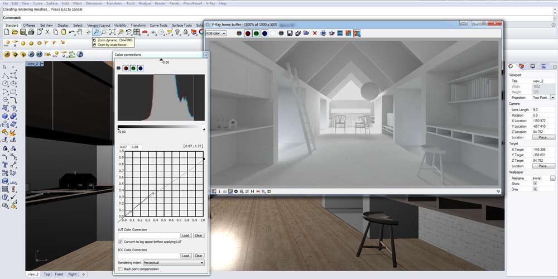Click the exposure slider marker above histogram
The width and height of the screenshot is (558, 279).
161,60
